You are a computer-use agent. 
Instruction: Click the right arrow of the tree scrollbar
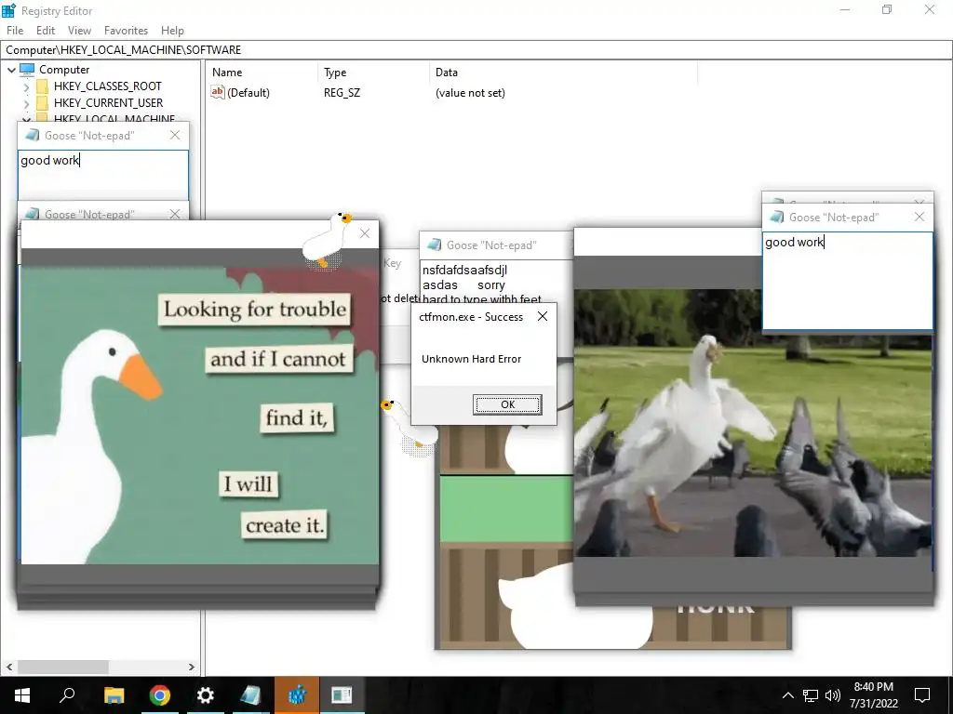coord(192,667)
